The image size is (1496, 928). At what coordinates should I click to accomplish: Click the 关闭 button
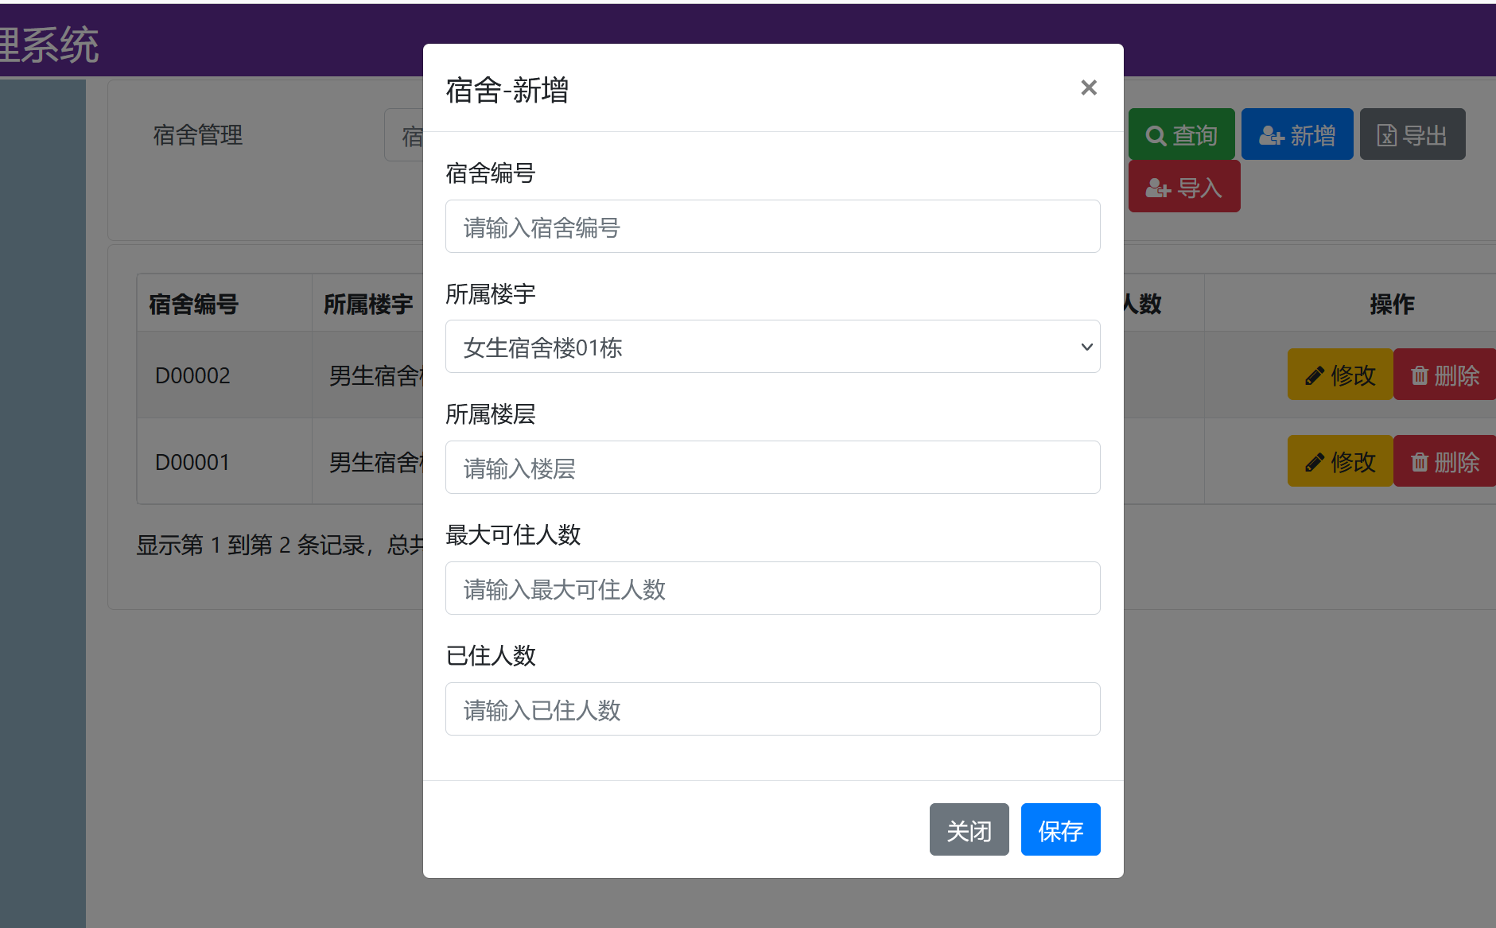click(x=969, y=829)
